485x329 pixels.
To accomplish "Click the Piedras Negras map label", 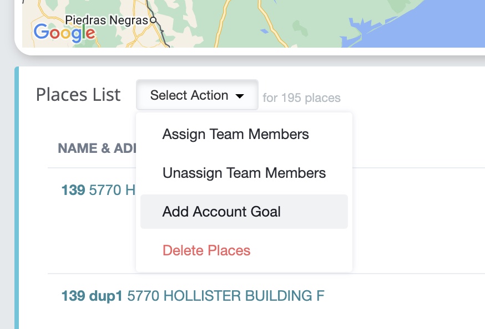I will point(107,20).
